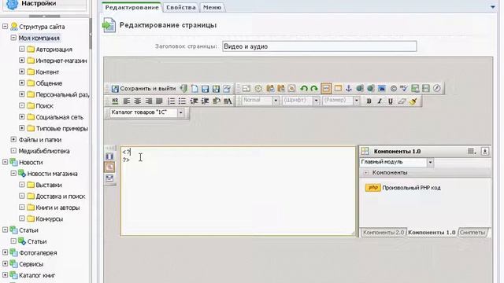
Task: Switch to the Компоненты 2.0 tab
Action: (384, 233)
